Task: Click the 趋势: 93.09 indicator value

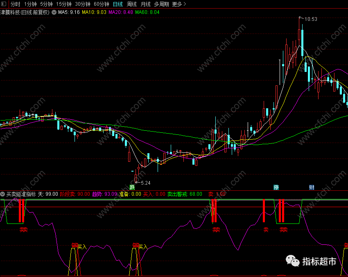Action: [104, 194]
